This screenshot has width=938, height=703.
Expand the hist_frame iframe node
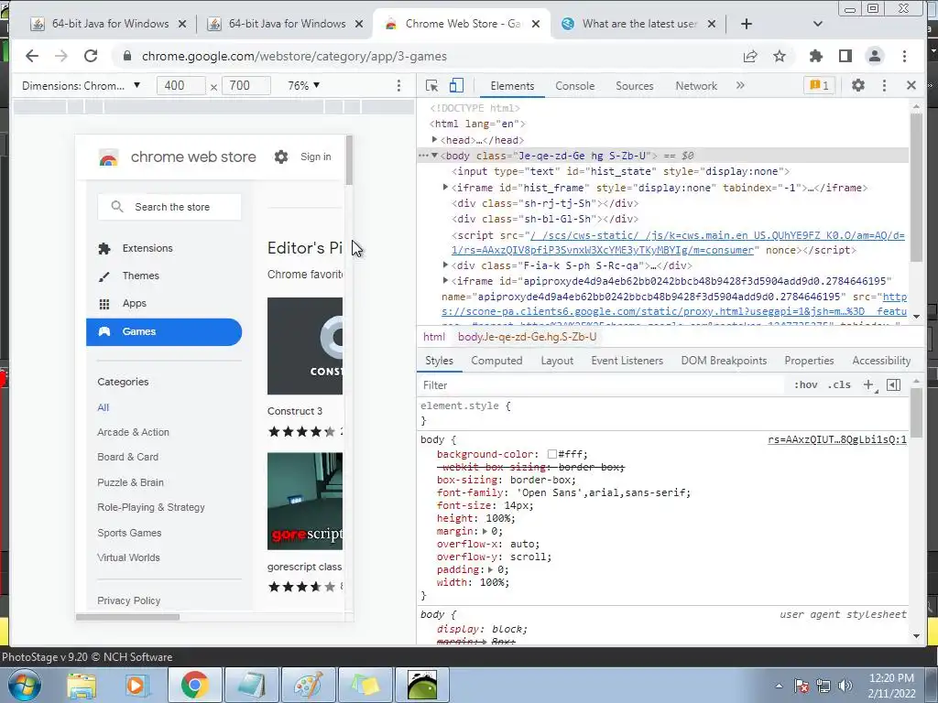pos(446,187)
